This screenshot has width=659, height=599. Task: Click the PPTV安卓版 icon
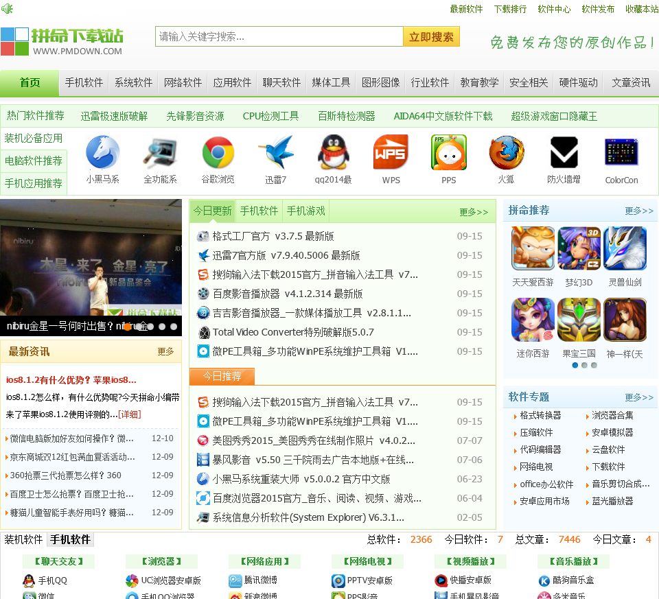(338, 580)
